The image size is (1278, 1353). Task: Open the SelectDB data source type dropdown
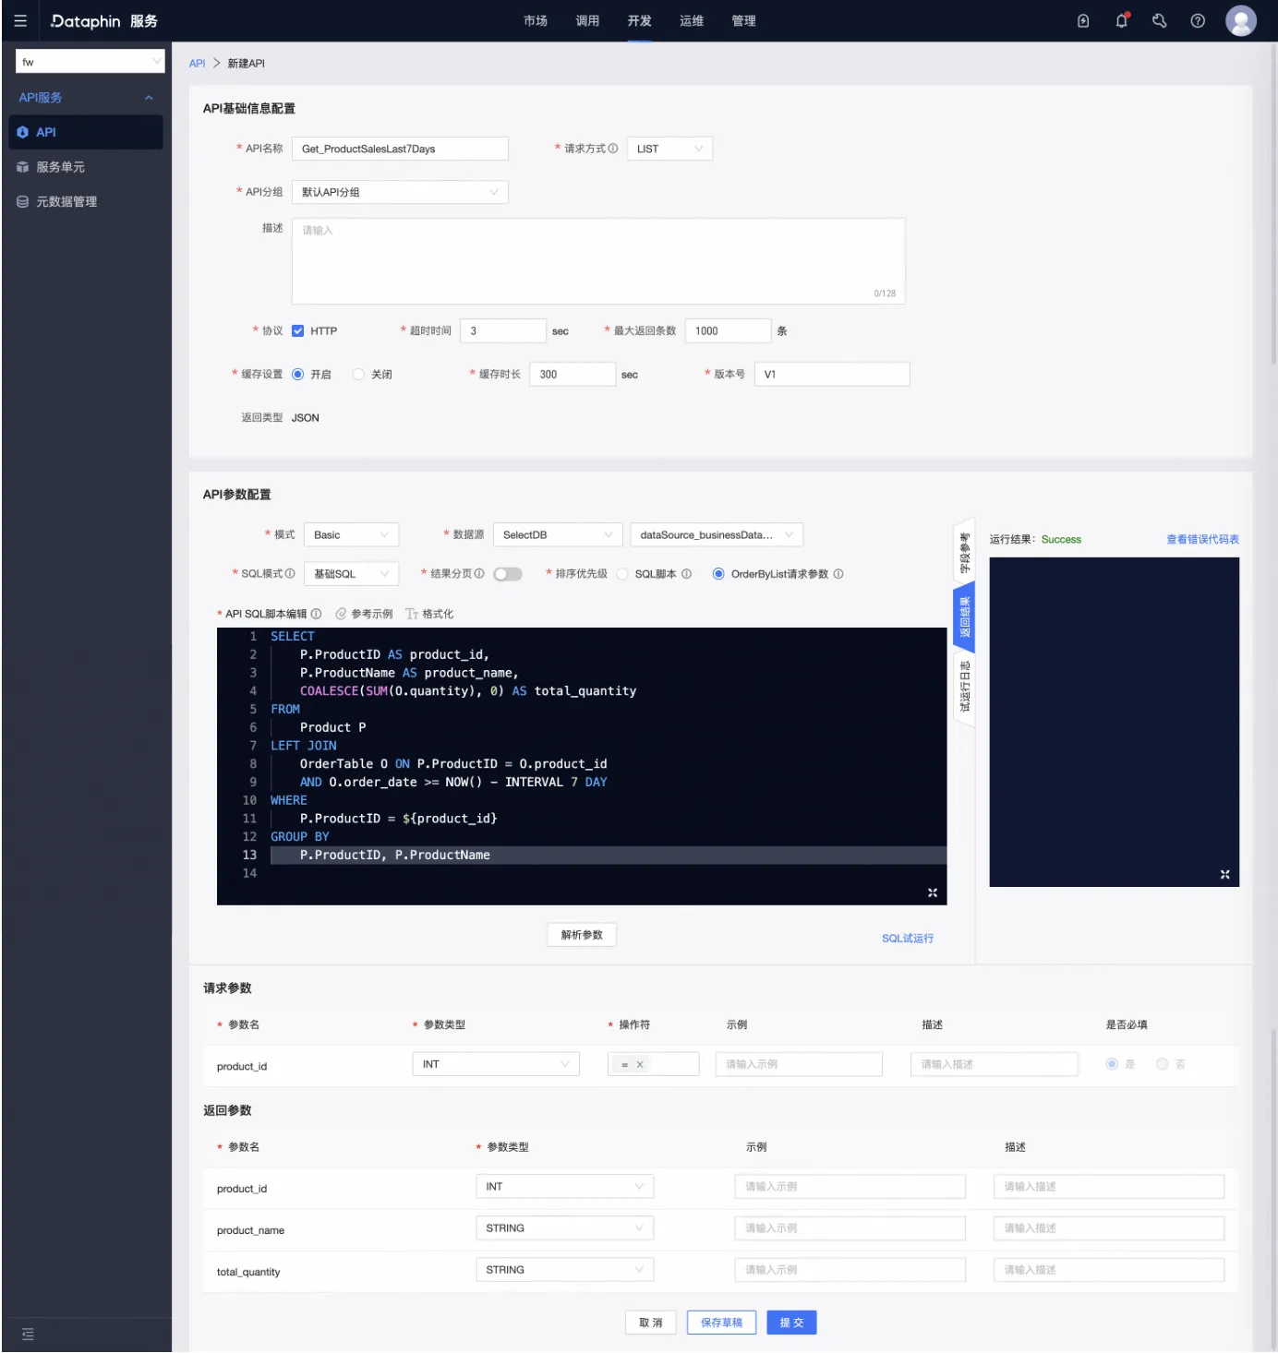(558, 534)
